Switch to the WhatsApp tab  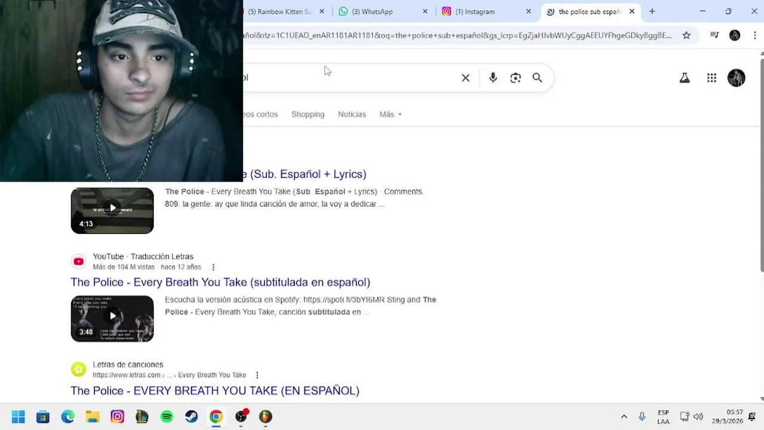point(382,11)
